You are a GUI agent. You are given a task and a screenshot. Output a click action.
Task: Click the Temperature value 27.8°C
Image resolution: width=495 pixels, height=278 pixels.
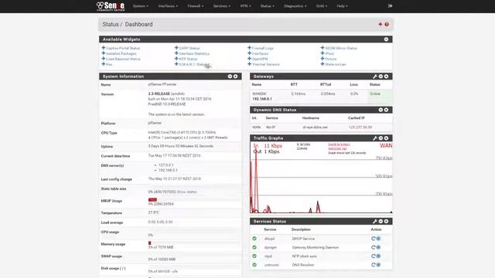click(154, 213)
